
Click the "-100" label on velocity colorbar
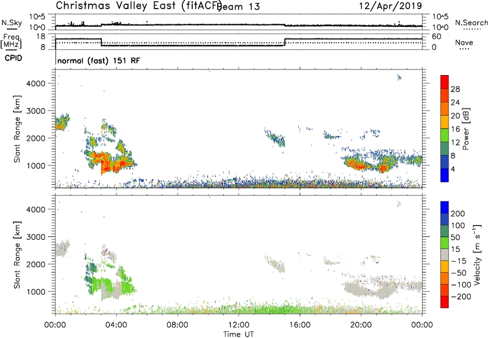pos(461,285)
